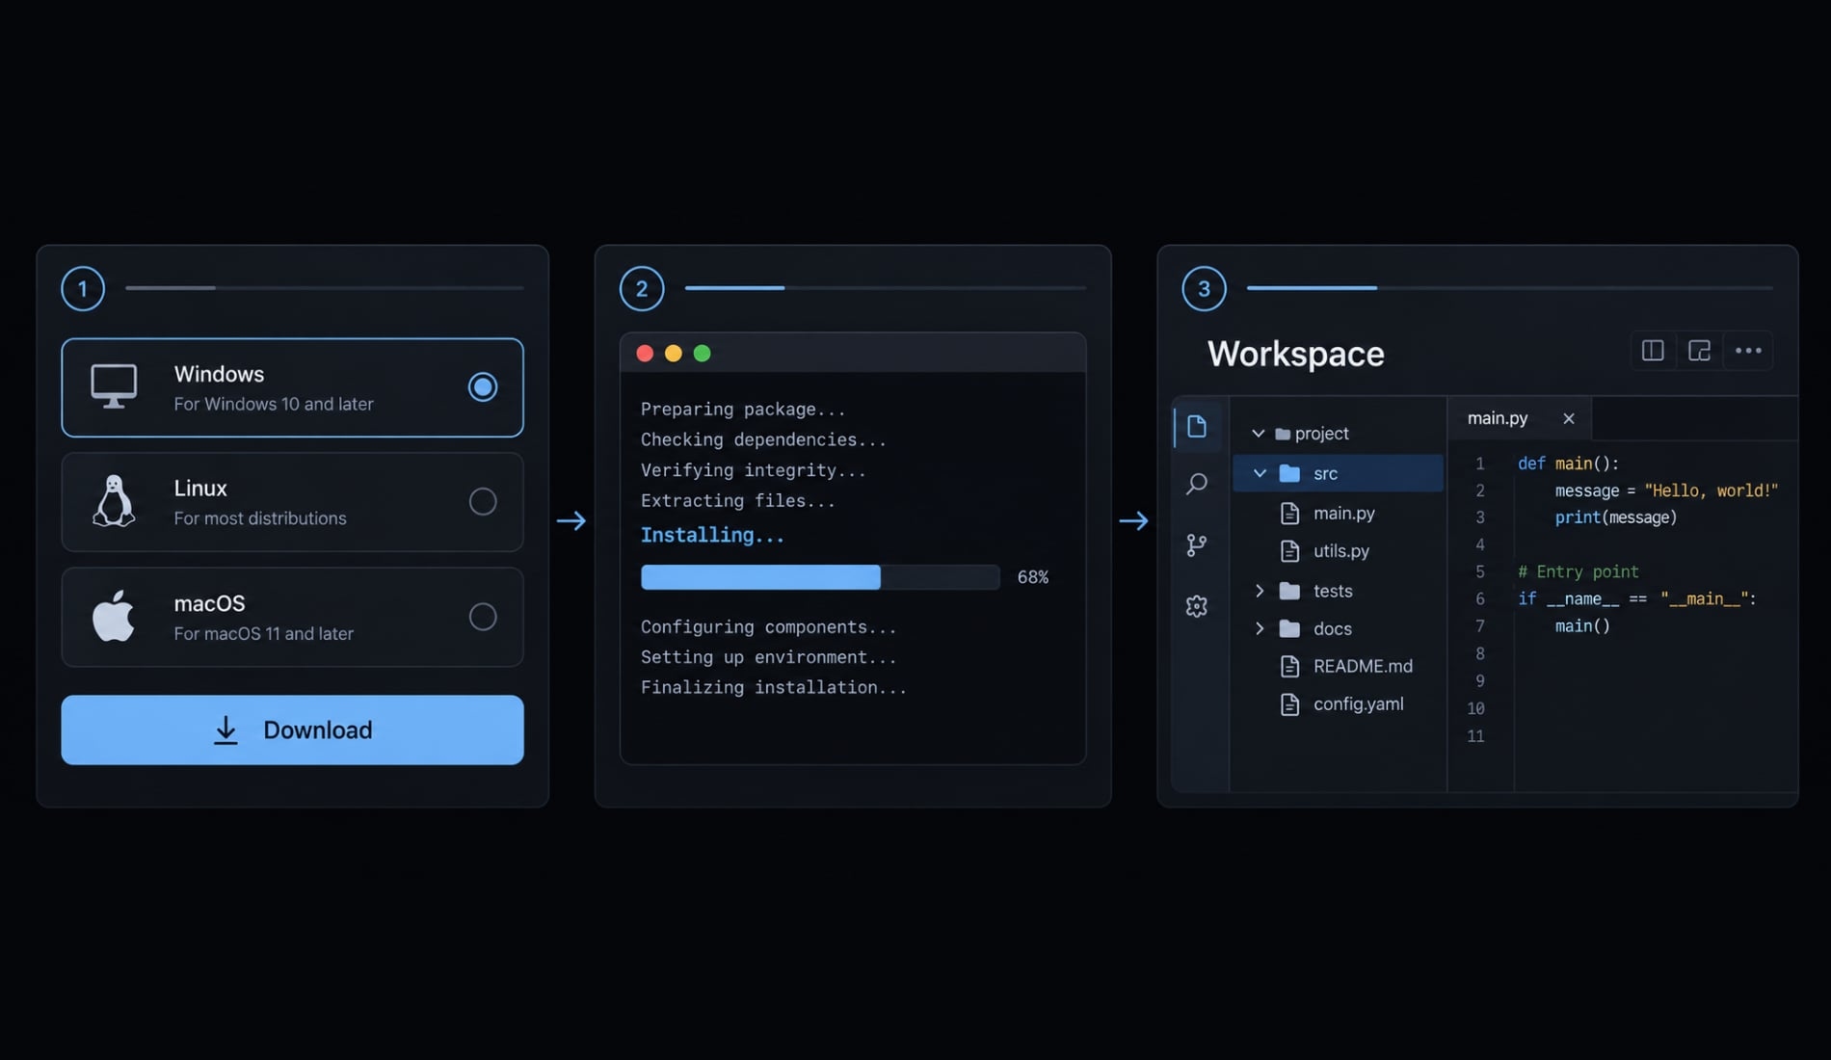Click the installation progress bar at 68%
1831x1060 pixels.
tap(820, 577)
